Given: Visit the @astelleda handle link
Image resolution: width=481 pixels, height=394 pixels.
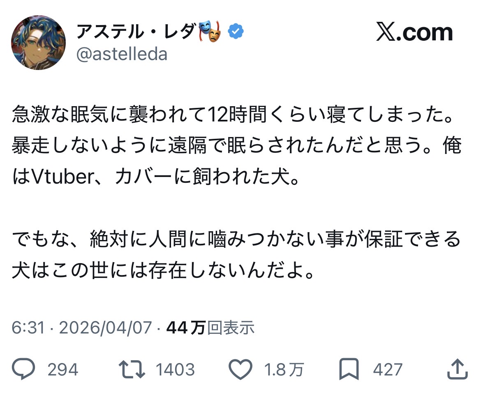Looking at the screenshot, I should 122,54.
